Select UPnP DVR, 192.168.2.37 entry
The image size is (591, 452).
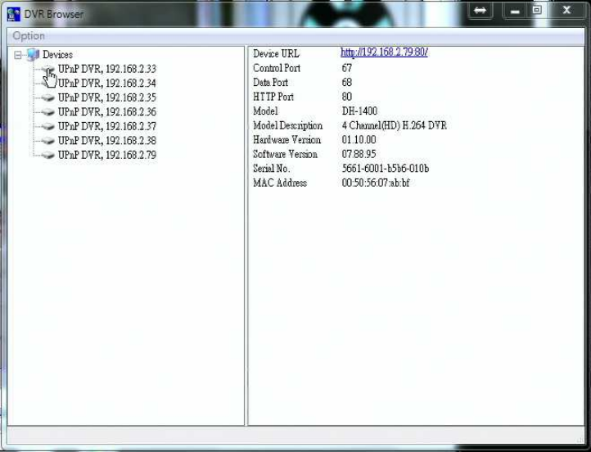click(106, 126)
